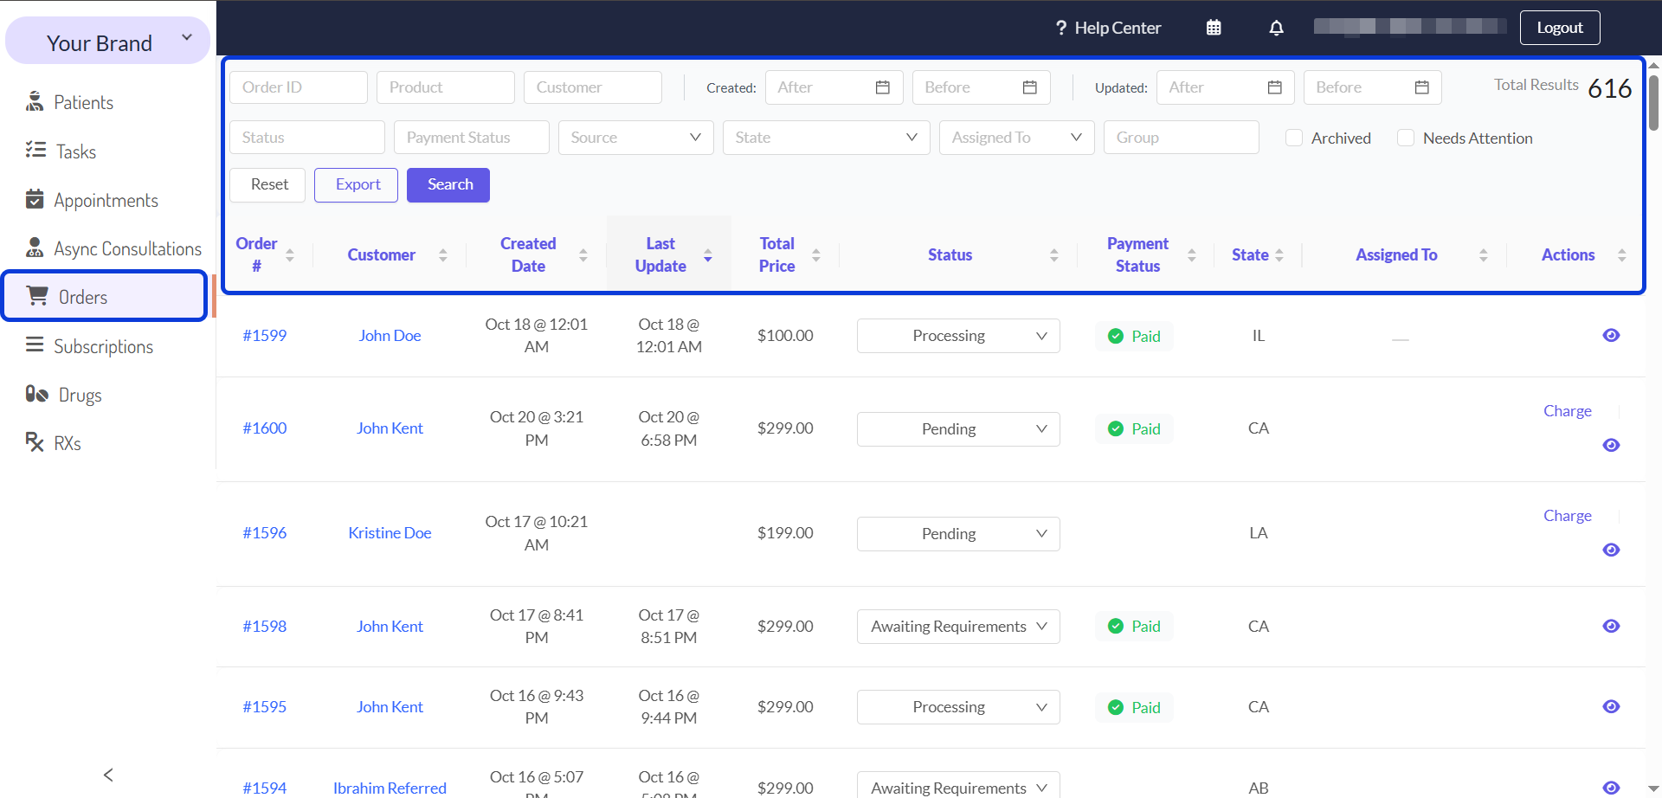
Task: Open status dropdown for order #1600
Action: [x=958, y=429]
